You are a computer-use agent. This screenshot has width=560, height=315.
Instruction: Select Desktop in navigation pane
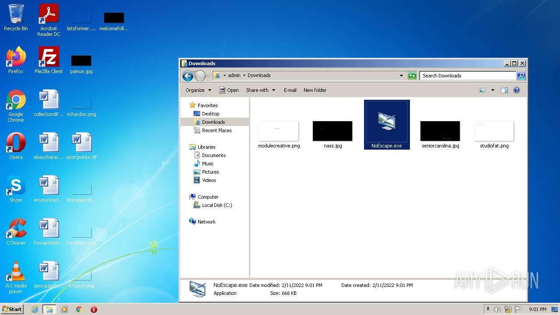pos(210,114)
